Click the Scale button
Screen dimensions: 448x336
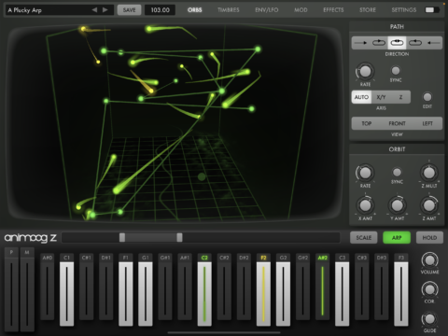pos(364,238)
